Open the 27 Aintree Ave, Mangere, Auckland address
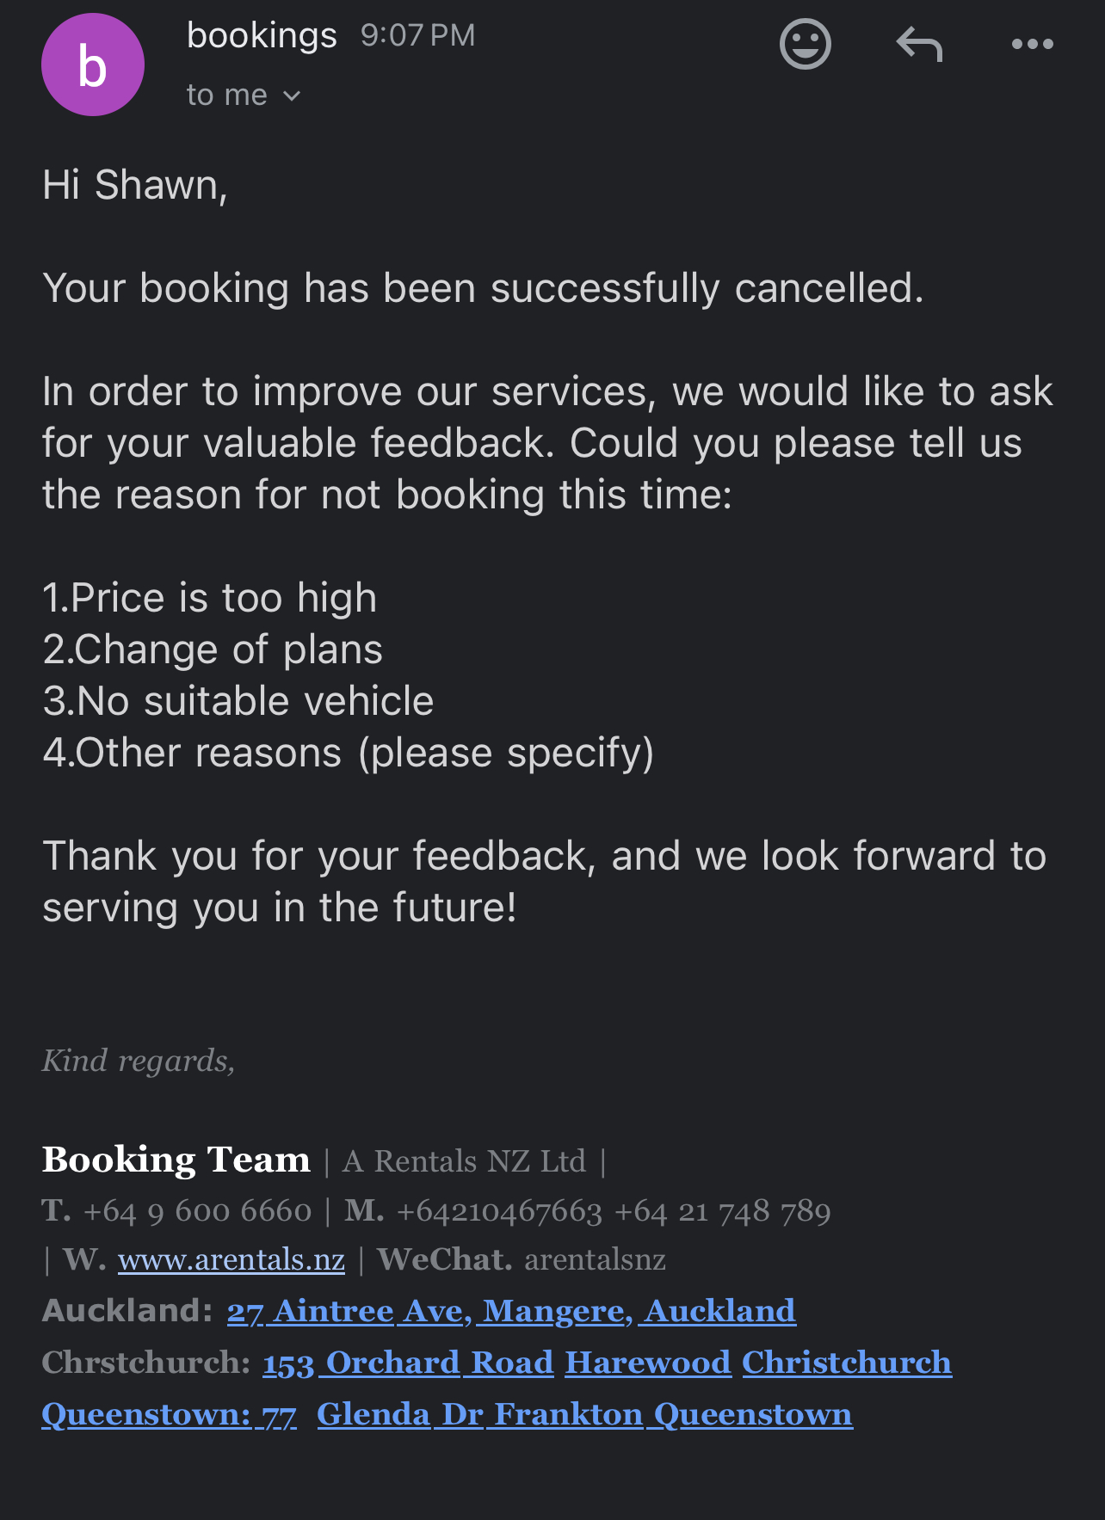Screen dimensions: 1105x1520 (511, 1311)
